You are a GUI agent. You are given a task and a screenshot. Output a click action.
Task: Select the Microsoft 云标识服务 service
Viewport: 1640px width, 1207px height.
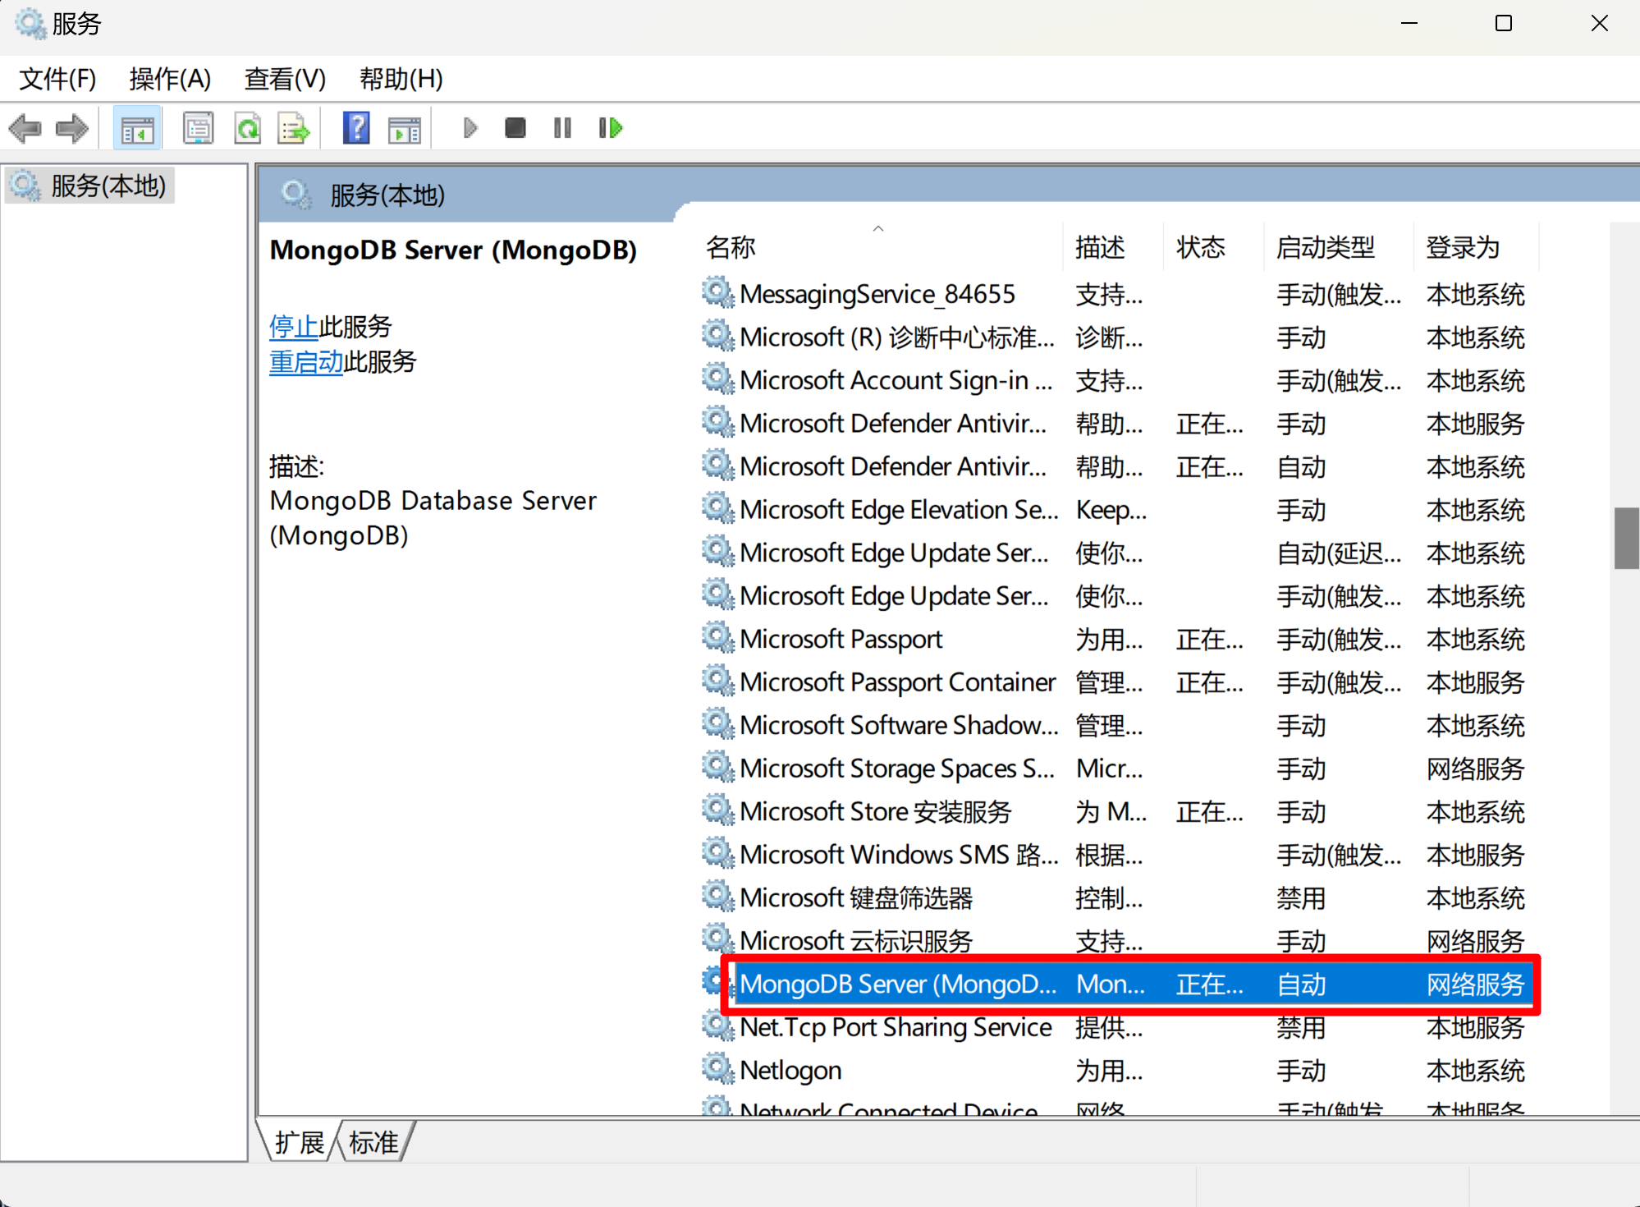click(x=856, y=941)
